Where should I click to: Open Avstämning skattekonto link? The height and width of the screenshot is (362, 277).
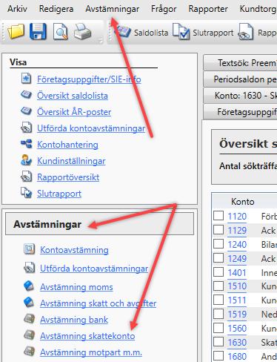click(87, 336)
